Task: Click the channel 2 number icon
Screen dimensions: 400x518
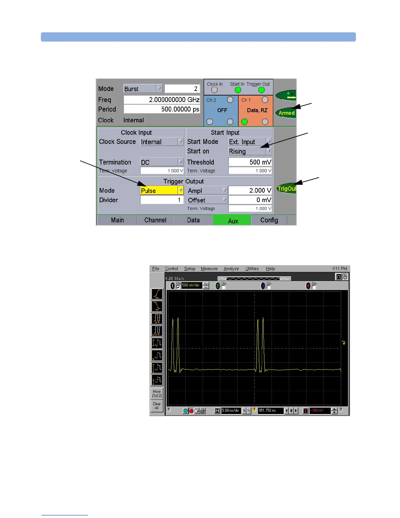Action: 218,286
